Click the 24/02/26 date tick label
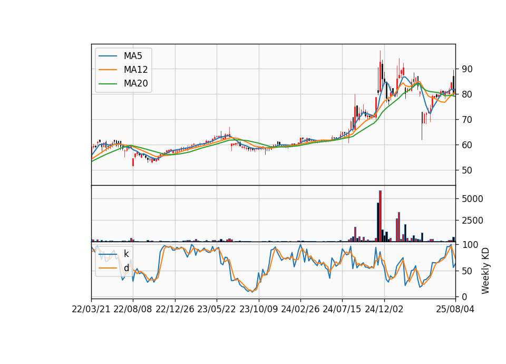This screenshot has height=364, width=506. [300, 309]
